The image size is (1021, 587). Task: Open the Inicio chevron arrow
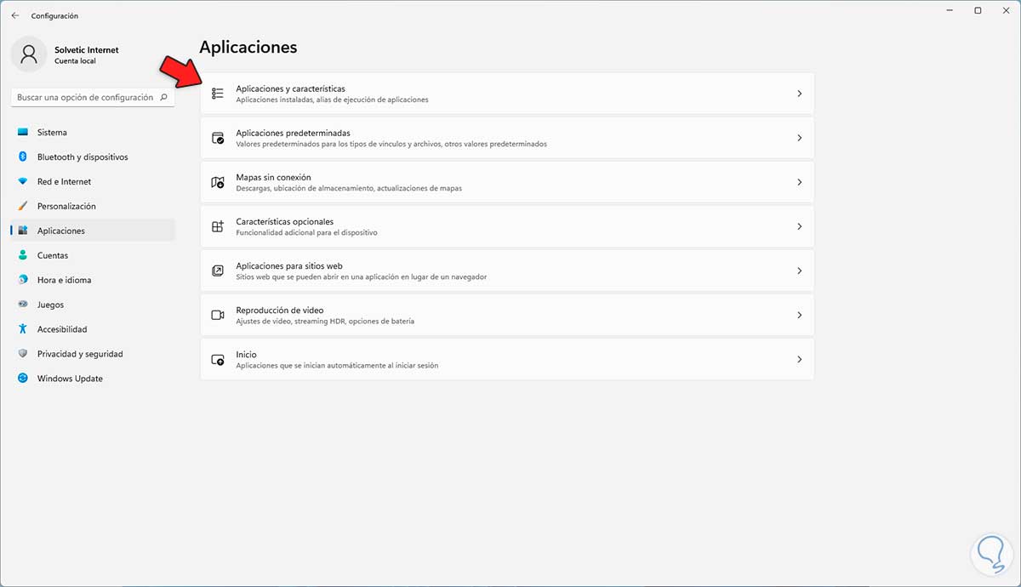click(799, 359)
